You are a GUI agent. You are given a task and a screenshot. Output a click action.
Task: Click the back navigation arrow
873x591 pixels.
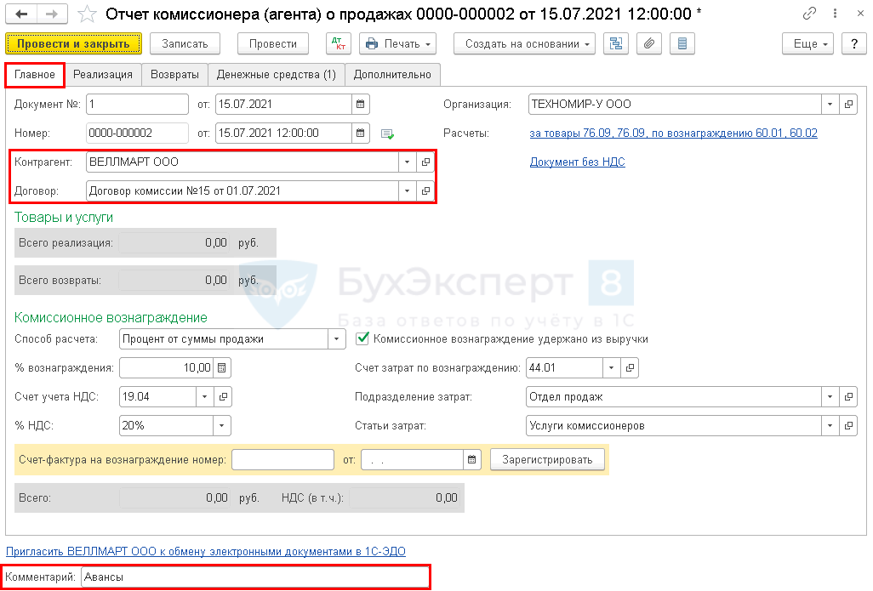(x=21, y=14)
